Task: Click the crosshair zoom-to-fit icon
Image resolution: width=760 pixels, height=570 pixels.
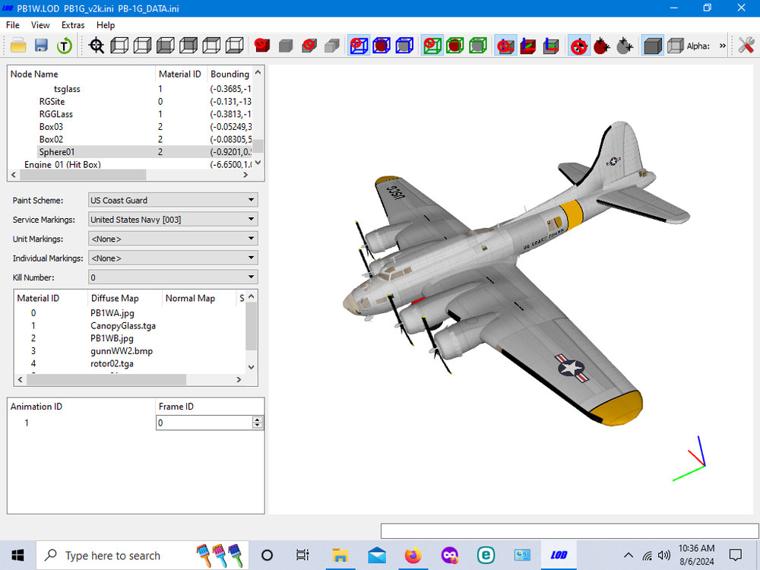Action: 97,46
